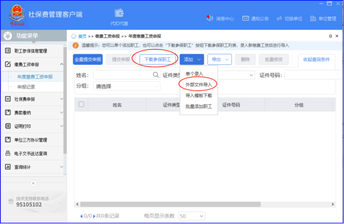Focus the 证件号码 input field
344x224 pixels.
point(313,75)
